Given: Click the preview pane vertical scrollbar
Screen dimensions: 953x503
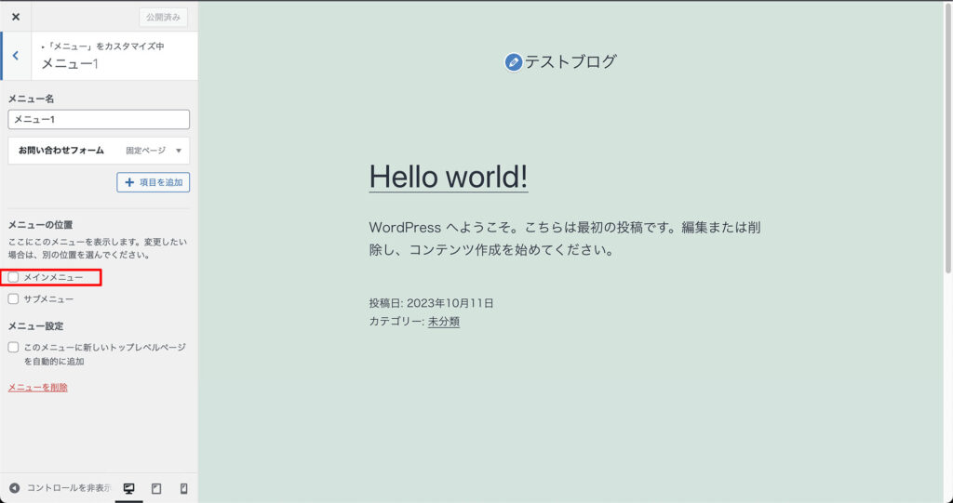Looking at the screenshot, I should [948, 139].
